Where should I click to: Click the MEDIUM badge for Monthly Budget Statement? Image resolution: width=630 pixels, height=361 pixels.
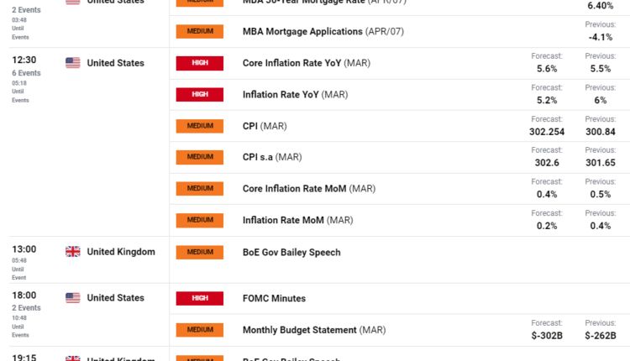click(199, 330)
